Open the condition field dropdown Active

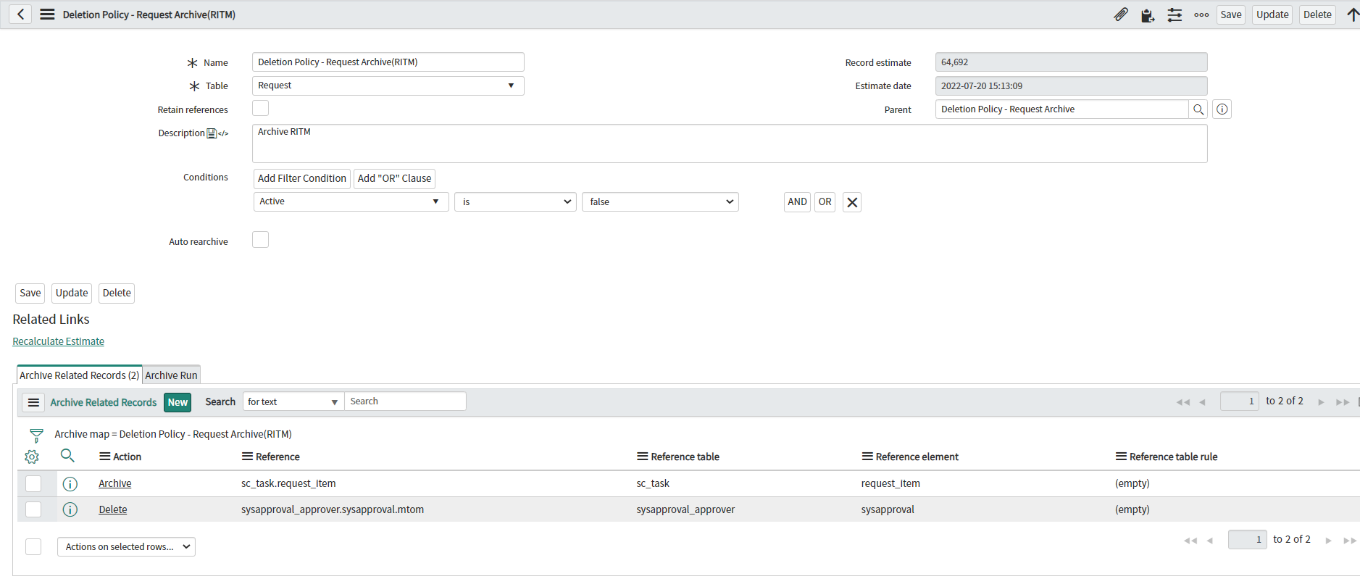tap(351, 201)
